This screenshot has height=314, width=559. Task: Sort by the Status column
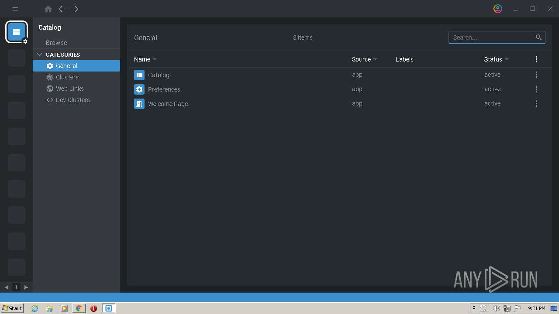[x=496, y=59]
